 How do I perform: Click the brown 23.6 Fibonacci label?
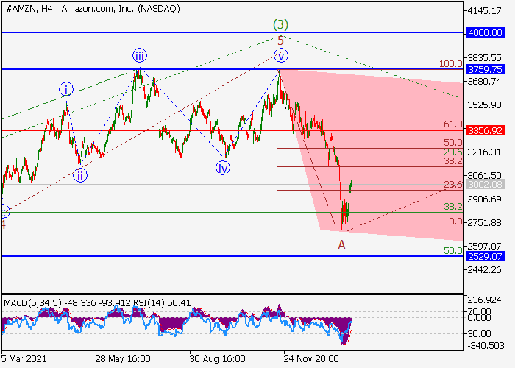[x=453, y=185]
